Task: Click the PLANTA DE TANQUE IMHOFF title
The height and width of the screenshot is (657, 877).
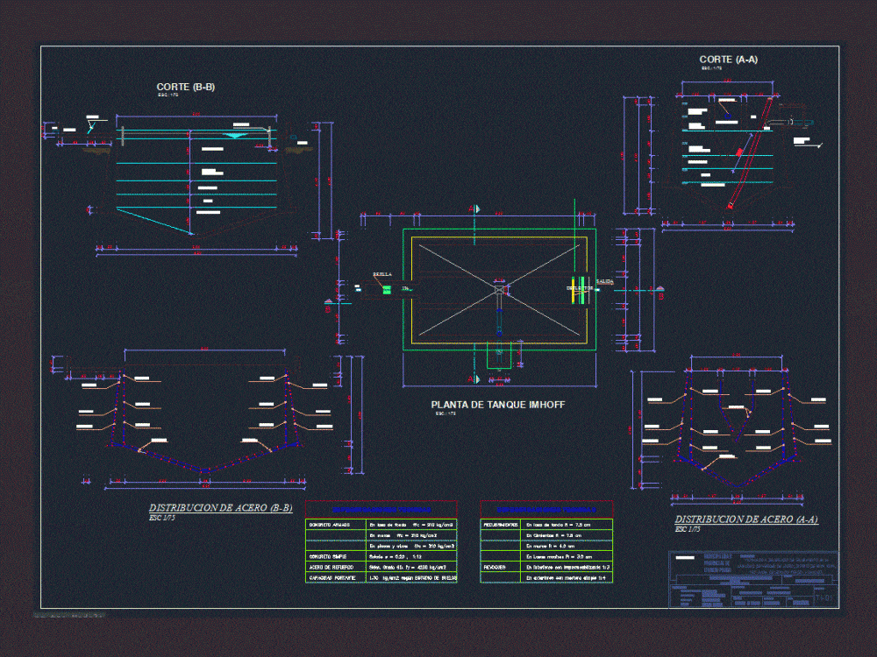Action: tap(497, 405)
